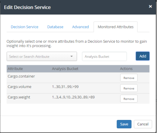
Task: Click the Add button
Action: (143, 56)
